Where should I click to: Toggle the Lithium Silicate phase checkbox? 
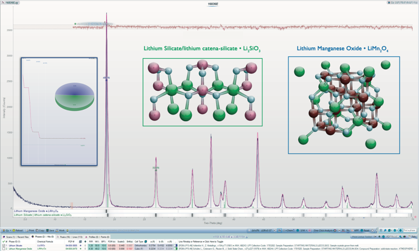pyautogui.click(x=4, y=246)
